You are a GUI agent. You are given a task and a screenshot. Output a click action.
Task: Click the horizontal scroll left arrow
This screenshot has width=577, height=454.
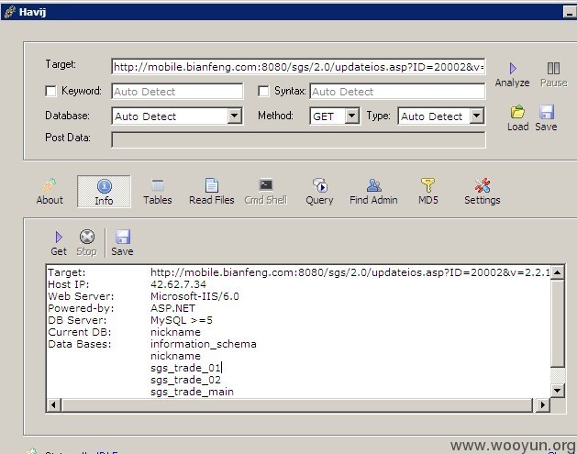coord(53,405)
